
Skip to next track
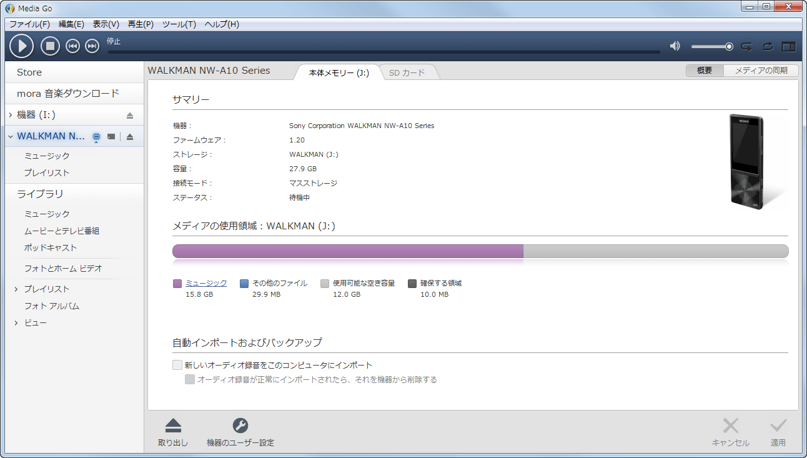tap(92, 46)
